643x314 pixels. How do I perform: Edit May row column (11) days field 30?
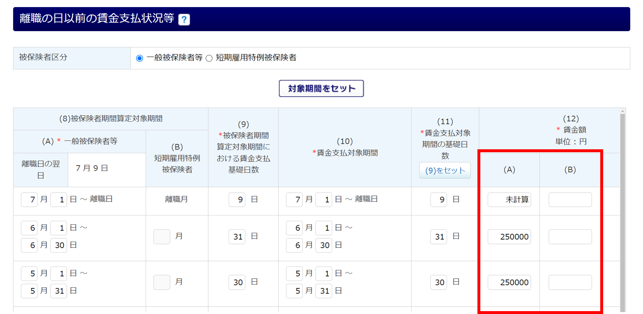pos(439,282)
